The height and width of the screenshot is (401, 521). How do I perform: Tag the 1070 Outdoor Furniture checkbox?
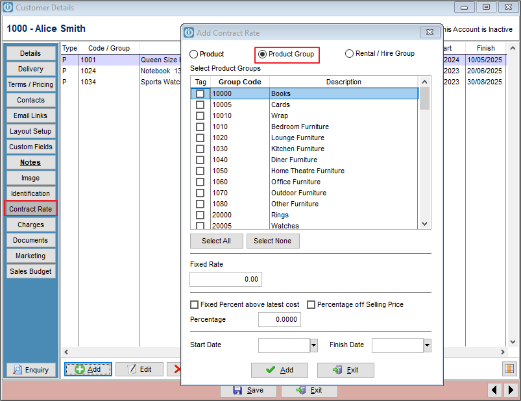200,193
